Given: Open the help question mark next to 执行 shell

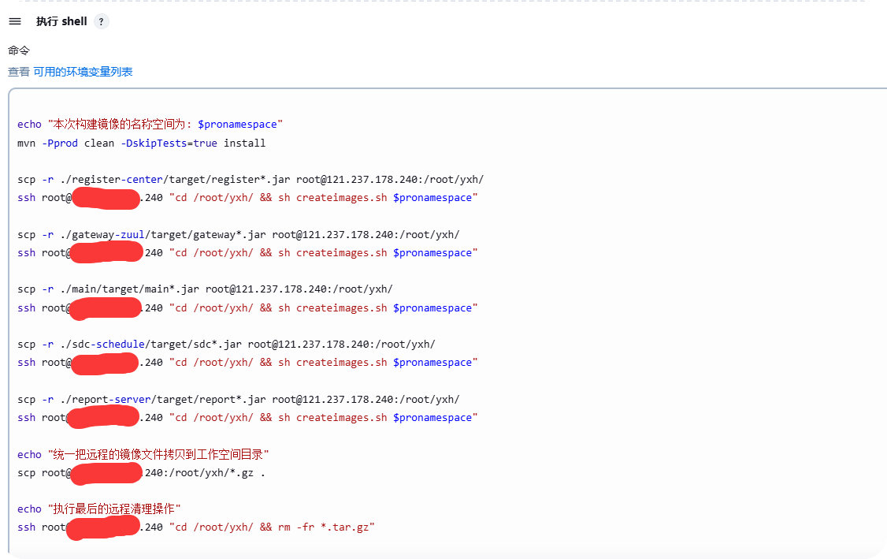Looking at the screenshot, I should click(x=102, y=21).
